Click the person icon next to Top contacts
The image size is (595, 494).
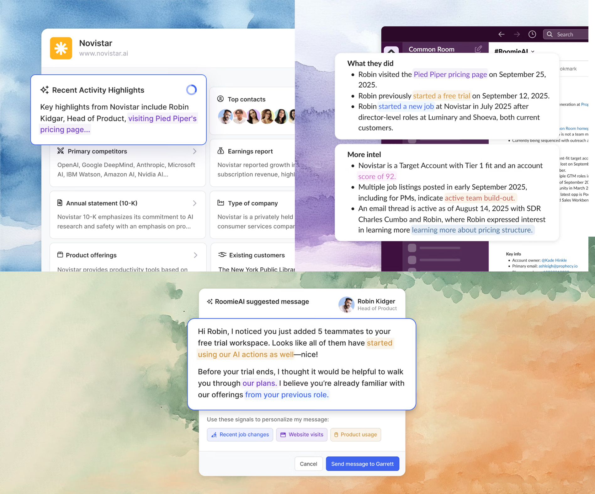click(220, 99)
